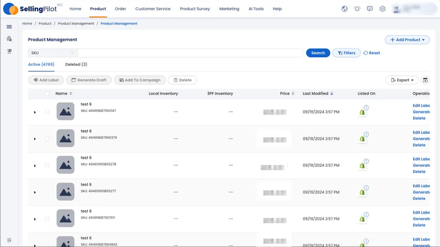Open the Customer Service menu
Screen dimensions: 440x247
[x=153, y=9]
